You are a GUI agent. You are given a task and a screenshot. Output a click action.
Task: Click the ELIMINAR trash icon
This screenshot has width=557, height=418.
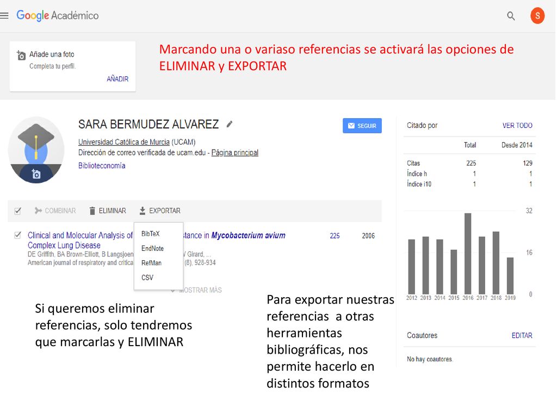point(92,211)
